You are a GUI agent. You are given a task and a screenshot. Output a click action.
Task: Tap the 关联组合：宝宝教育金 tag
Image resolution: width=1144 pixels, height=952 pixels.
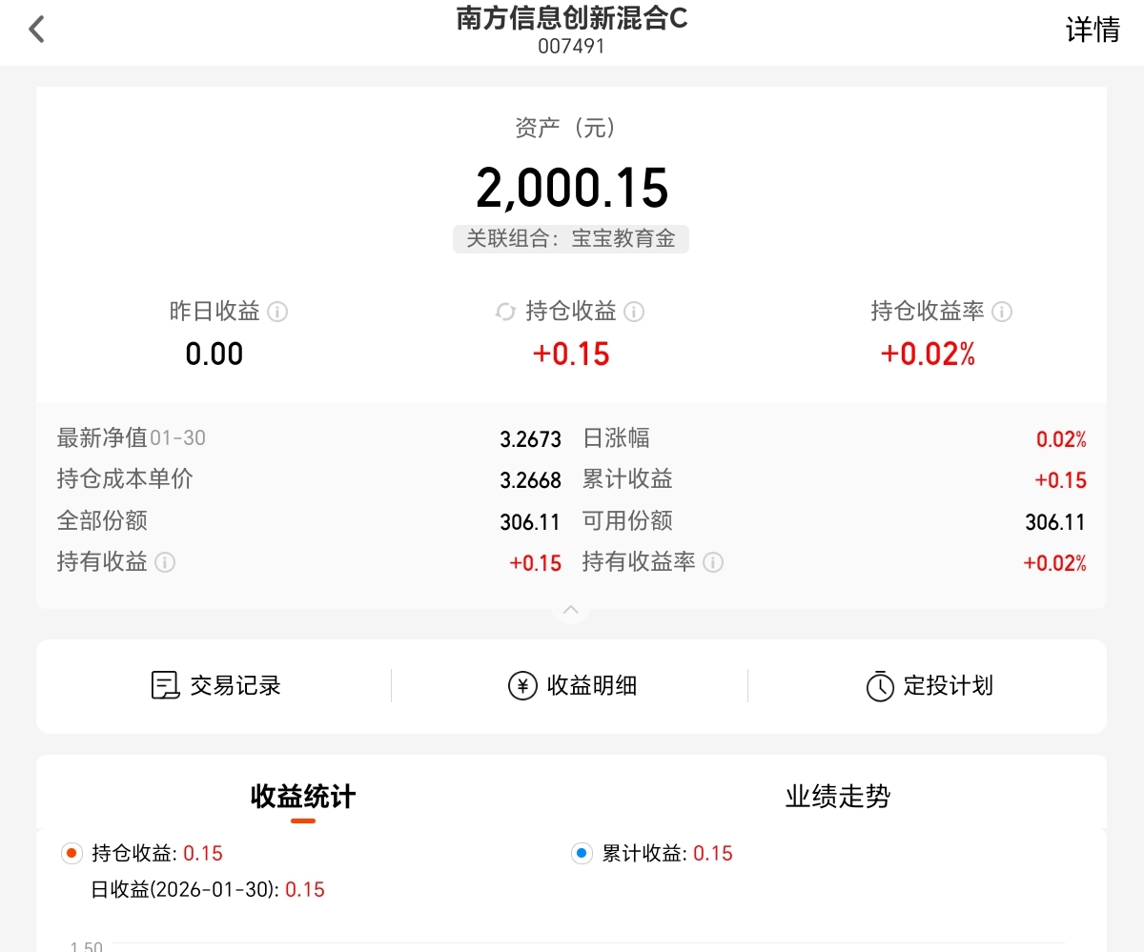point(571,238)
